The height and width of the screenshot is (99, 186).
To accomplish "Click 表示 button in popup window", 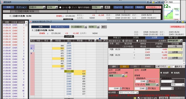I will click(x=104, y=27).
